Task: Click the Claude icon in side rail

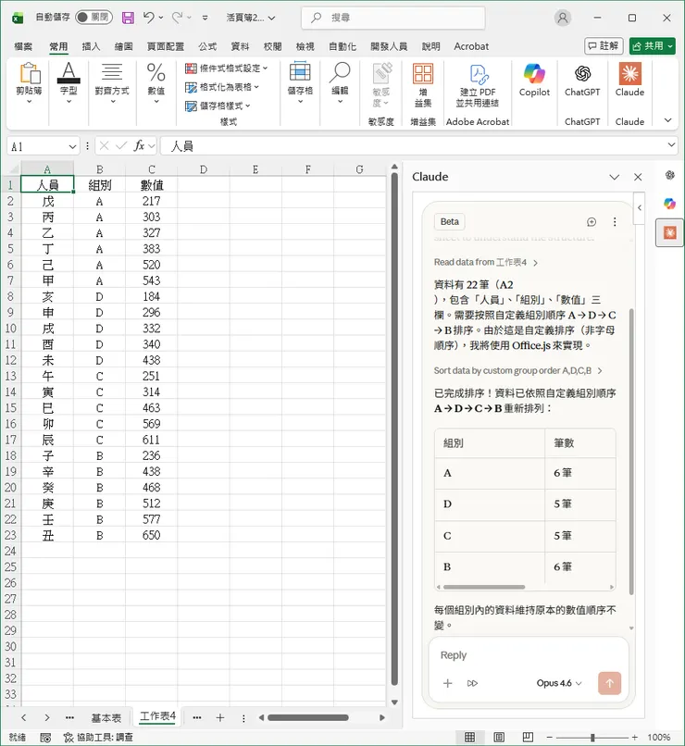Action: [x=670, y=233]
